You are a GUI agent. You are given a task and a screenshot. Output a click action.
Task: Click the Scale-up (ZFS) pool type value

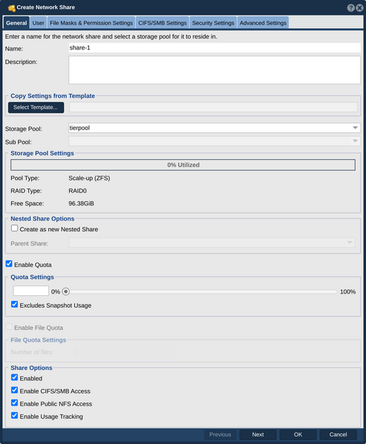click(89, 179)
